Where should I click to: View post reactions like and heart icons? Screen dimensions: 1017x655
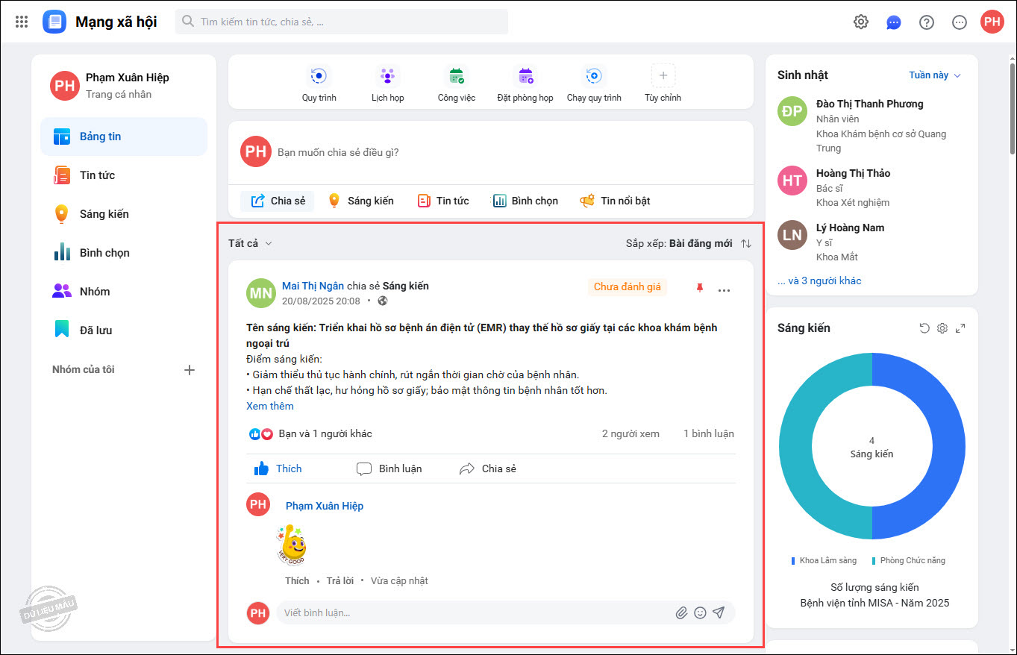tap(261, 434)
